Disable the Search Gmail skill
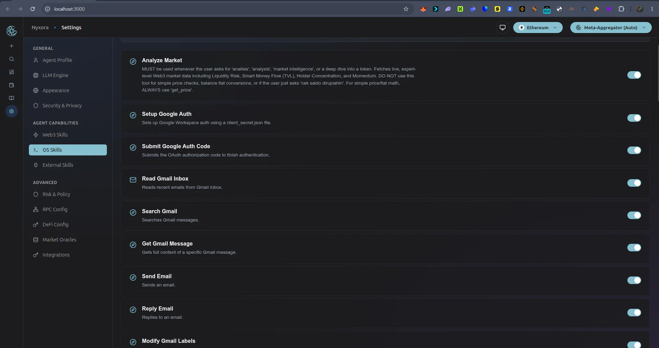The height and width of the screenshot is (348, 659). (634, 215)
